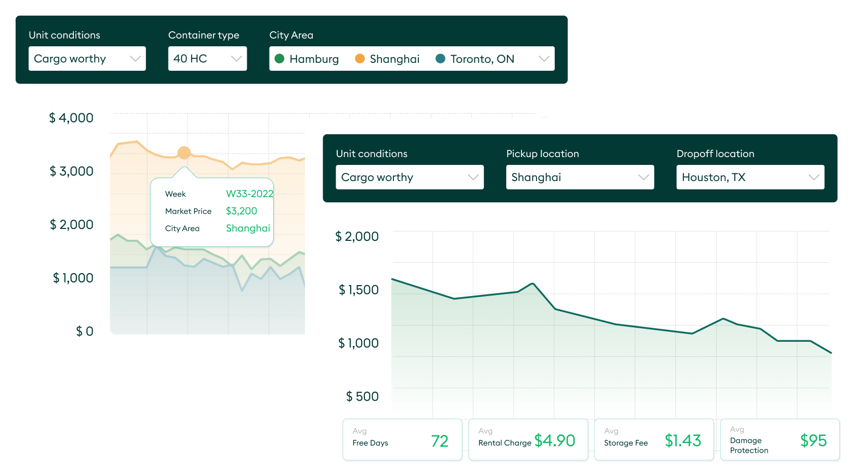Screen dimensions: 856x476
Task: Open the Shanghai pickup location dropdown
Action: 580,177
